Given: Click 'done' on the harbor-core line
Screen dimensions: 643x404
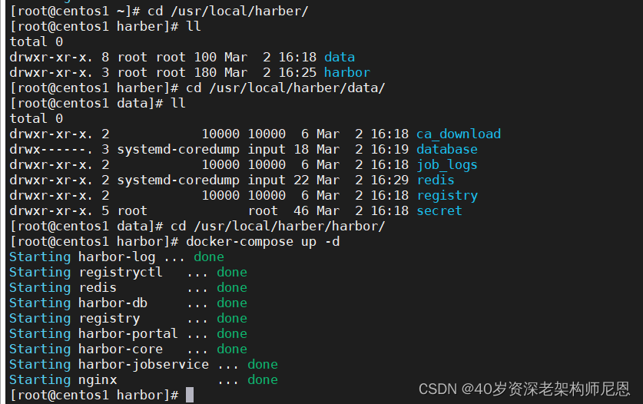Looking at the screenshot, I should (x=232, y=349).
